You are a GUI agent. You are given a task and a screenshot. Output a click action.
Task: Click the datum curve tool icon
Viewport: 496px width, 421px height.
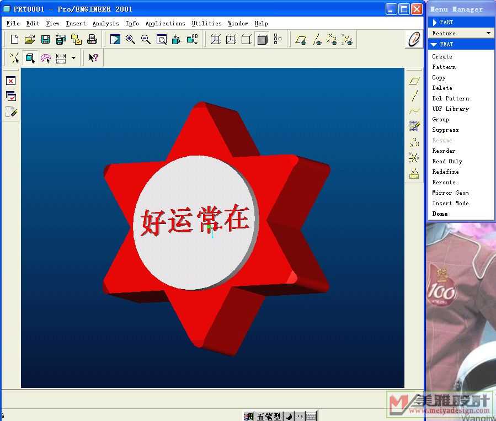click(x=414, y=111)
